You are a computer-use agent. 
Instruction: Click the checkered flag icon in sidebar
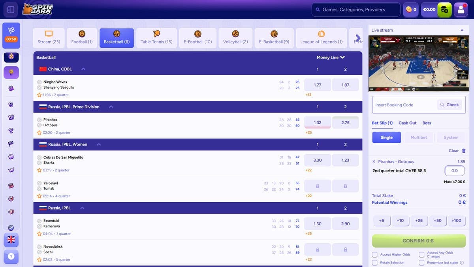[11, 144]
